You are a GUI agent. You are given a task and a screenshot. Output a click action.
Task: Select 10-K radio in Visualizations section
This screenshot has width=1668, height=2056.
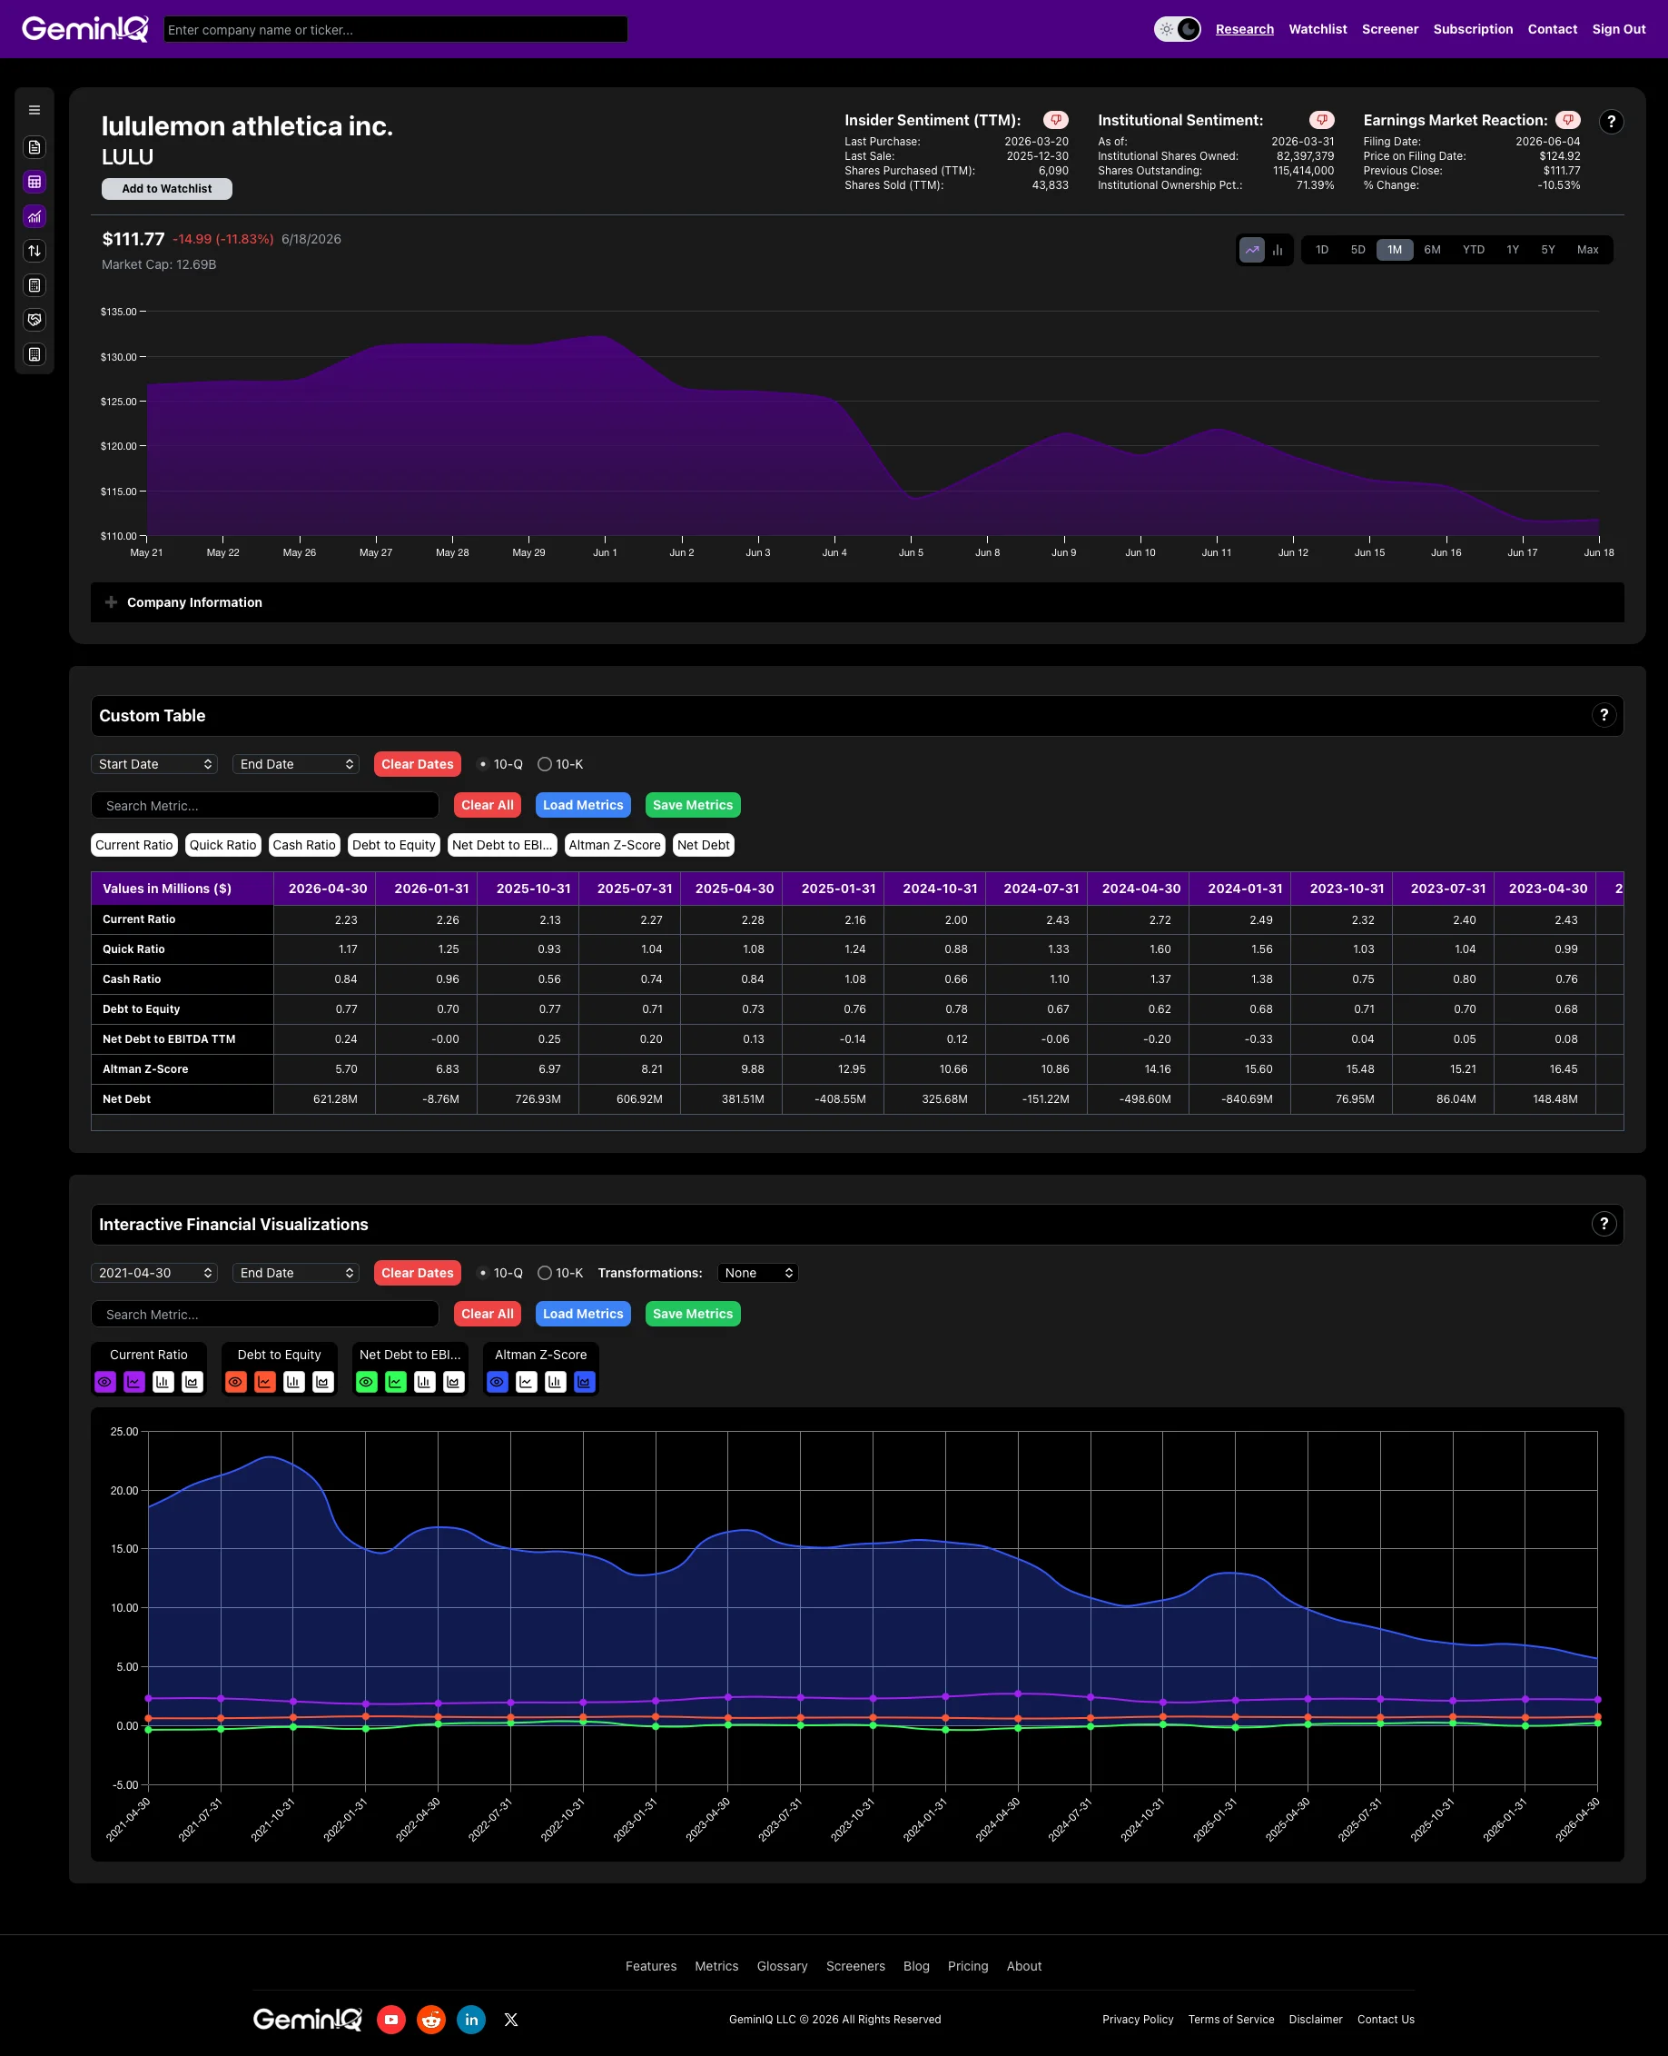pyautogui.click(x=545, y=1273)
